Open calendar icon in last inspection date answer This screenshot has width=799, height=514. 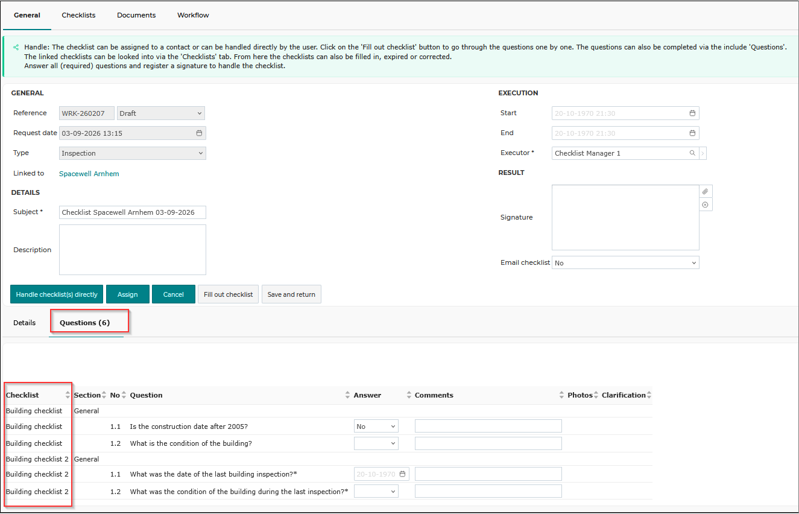[402, 474]
